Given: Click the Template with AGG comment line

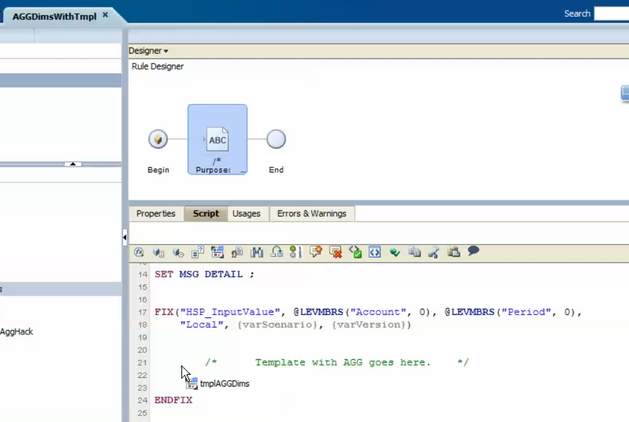Looking at the screenshot, I should coord(337,362).
